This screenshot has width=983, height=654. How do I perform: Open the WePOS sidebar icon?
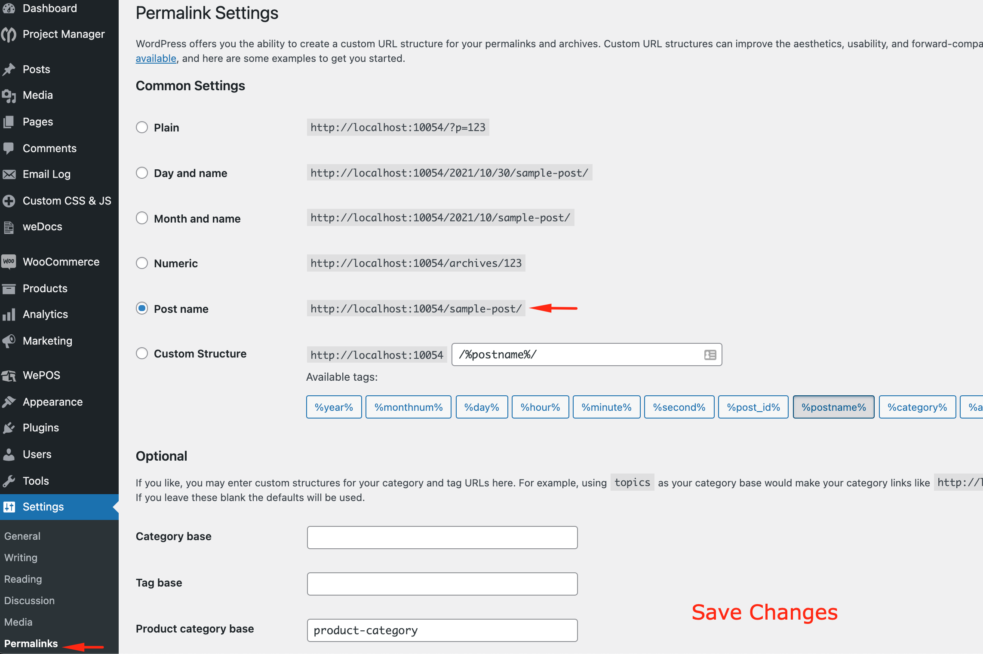[9, 376]
